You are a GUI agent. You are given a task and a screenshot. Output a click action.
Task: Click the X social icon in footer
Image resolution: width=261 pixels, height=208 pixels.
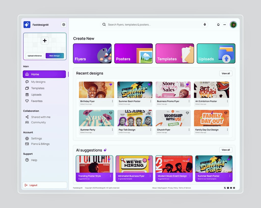click(x=225, y=188)
